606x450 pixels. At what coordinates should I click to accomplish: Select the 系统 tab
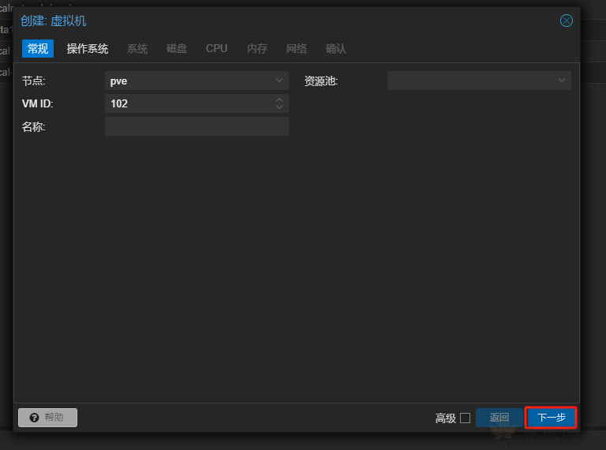coord(137,49)
